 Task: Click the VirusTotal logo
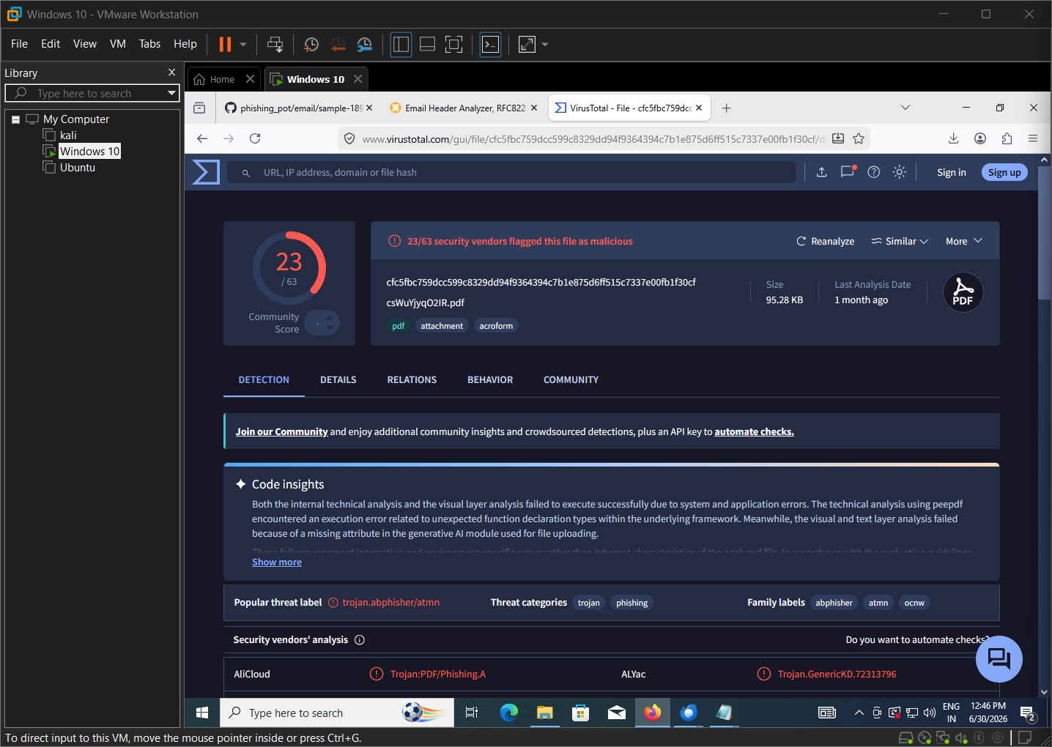[206, 172]
